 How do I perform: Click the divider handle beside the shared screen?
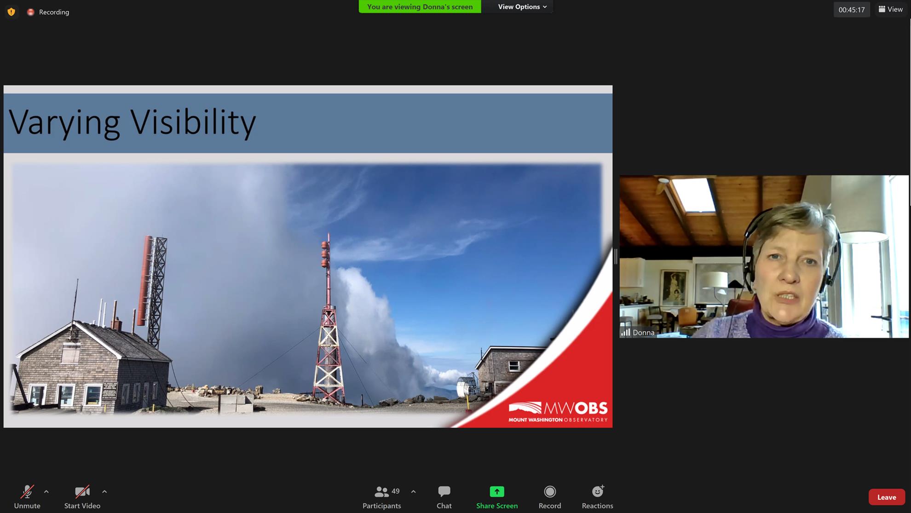(x=616, y=256)
